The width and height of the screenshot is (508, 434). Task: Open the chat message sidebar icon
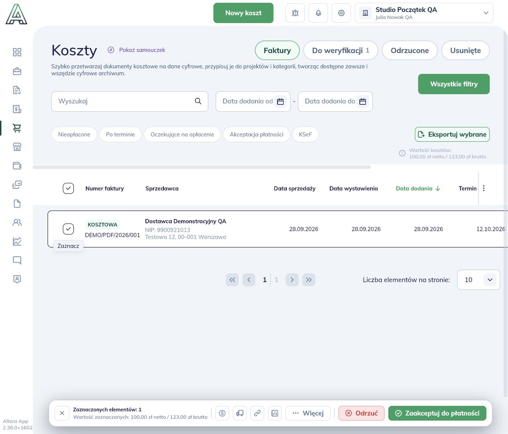tap(17, 260)
